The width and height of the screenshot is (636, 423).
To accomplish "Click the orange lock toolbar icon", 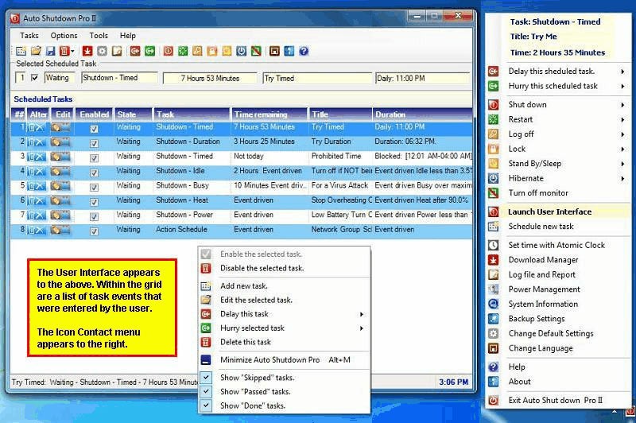I will pos(212,51).
